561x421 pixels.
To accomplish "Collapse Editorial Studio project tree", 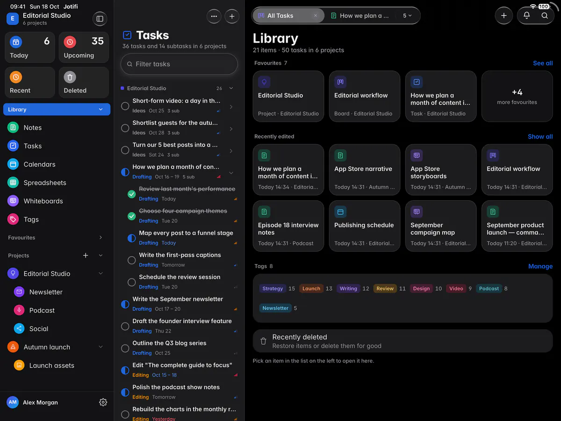I will [x=101, y=274].
